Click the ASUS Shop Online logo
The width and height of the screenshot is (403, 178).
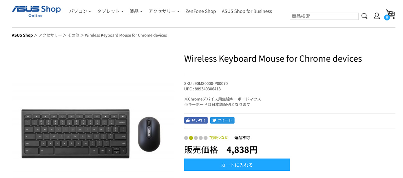pyautogui.click(x=36, y=11)
